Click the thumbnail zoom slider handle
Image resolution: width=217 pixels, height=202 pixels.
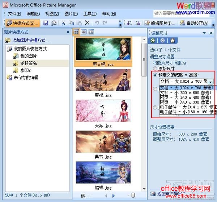tap(133, 195)
